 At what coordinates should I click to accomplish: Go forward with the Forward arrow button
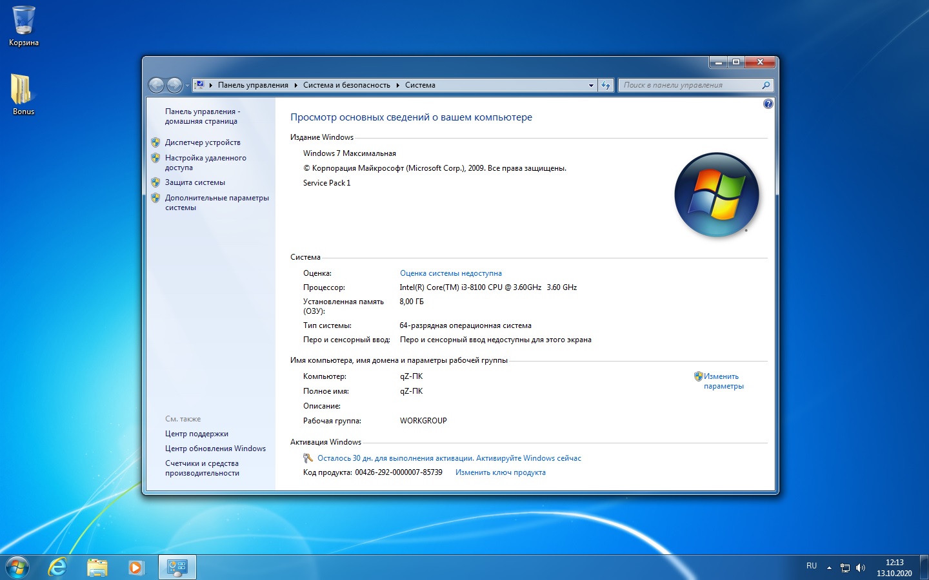(x=174, y=85)
